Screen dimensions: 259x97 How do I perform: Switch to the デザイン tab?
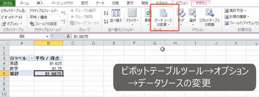point(201,3)
